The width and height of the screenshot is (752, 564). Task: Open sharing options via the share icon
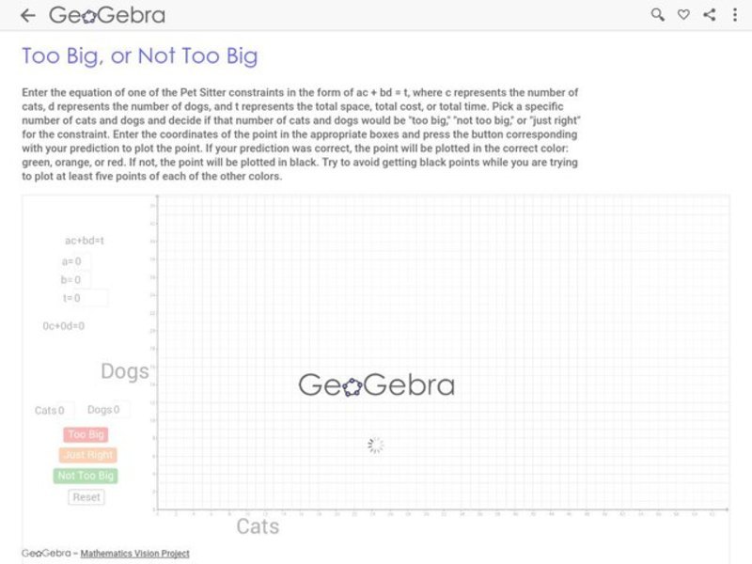coord(708,14)
